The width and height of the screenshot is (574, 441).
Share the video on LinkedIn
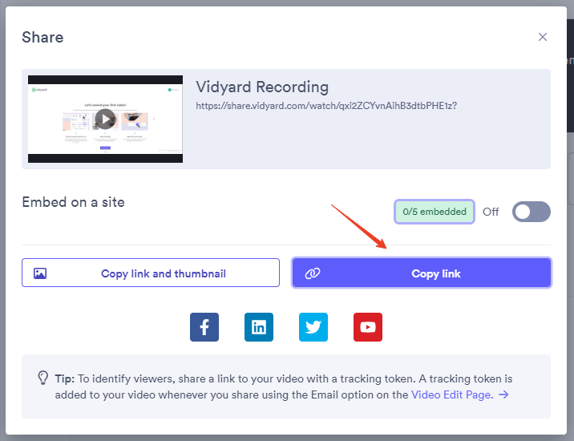tap(259, 327)
